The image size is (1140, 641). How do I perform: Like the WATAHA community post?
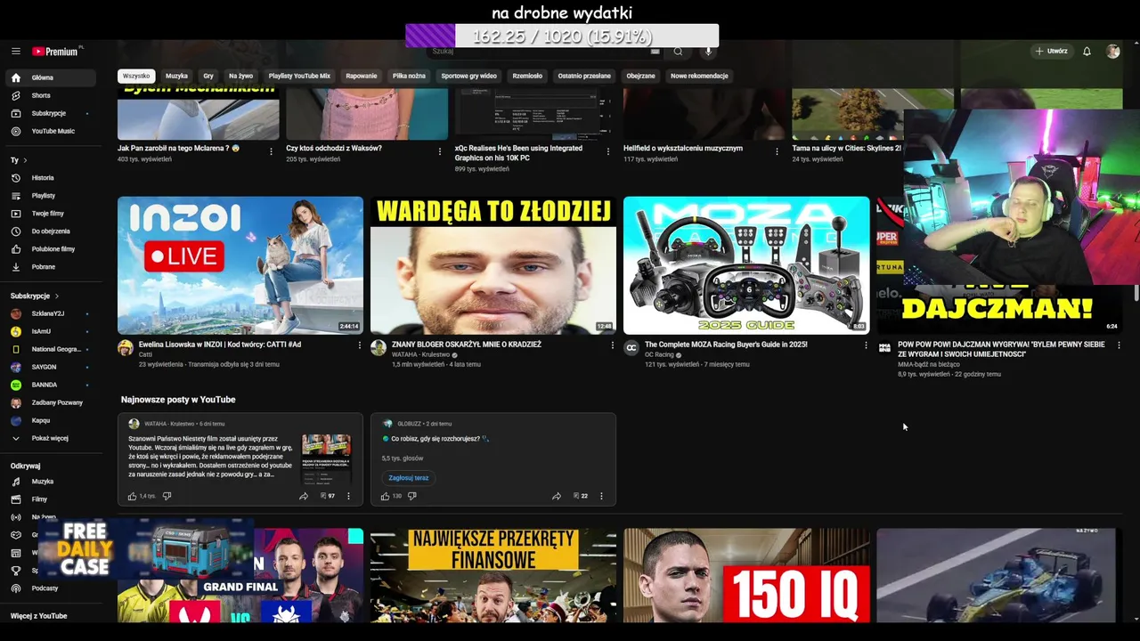pos(133,496)
